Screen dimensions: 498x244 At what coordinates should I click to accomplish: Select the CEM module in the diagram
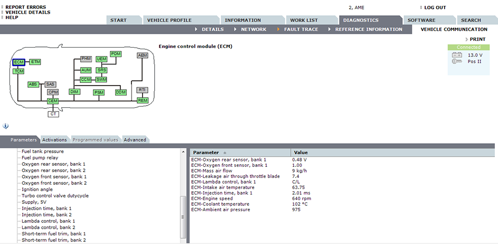click(x=53, y=101)
